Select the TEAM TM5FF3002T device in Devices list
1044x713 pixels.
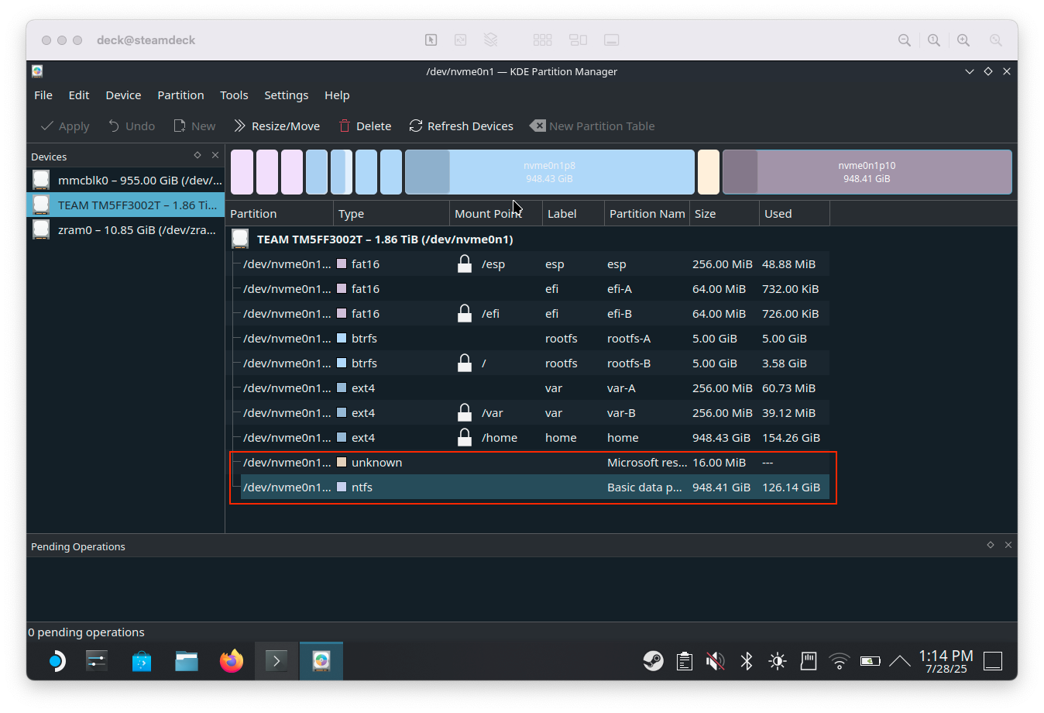[x=126, y=205]
